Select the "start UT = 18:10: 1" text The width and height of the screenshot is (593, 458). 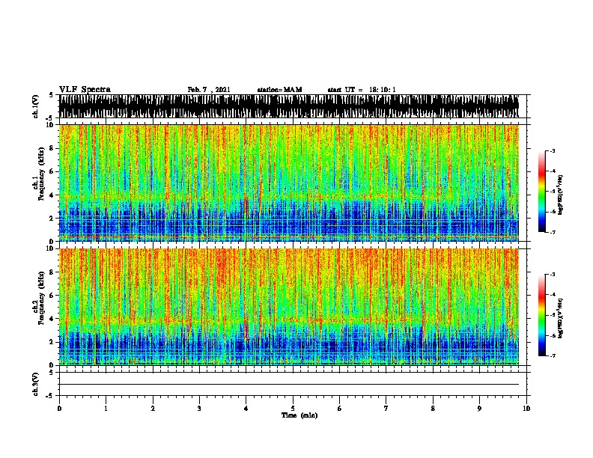tap(362, 90)
